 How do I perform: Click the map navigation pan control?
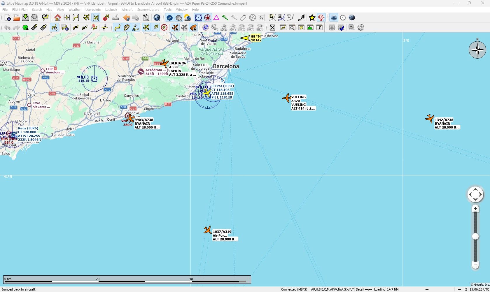point(475,194)
